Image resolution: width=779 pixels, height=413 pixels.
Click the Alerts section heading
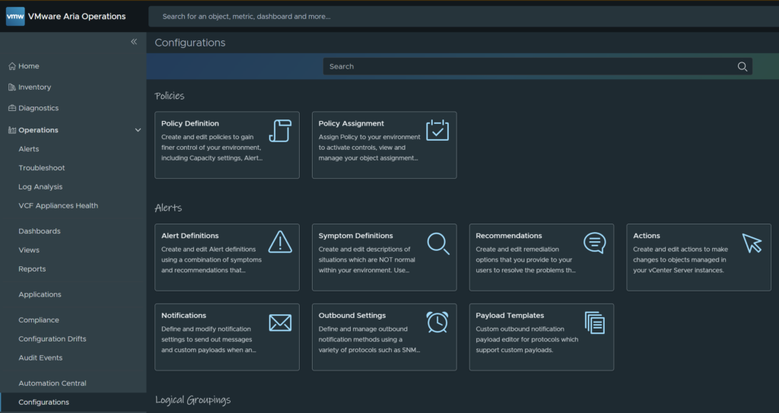168,208
